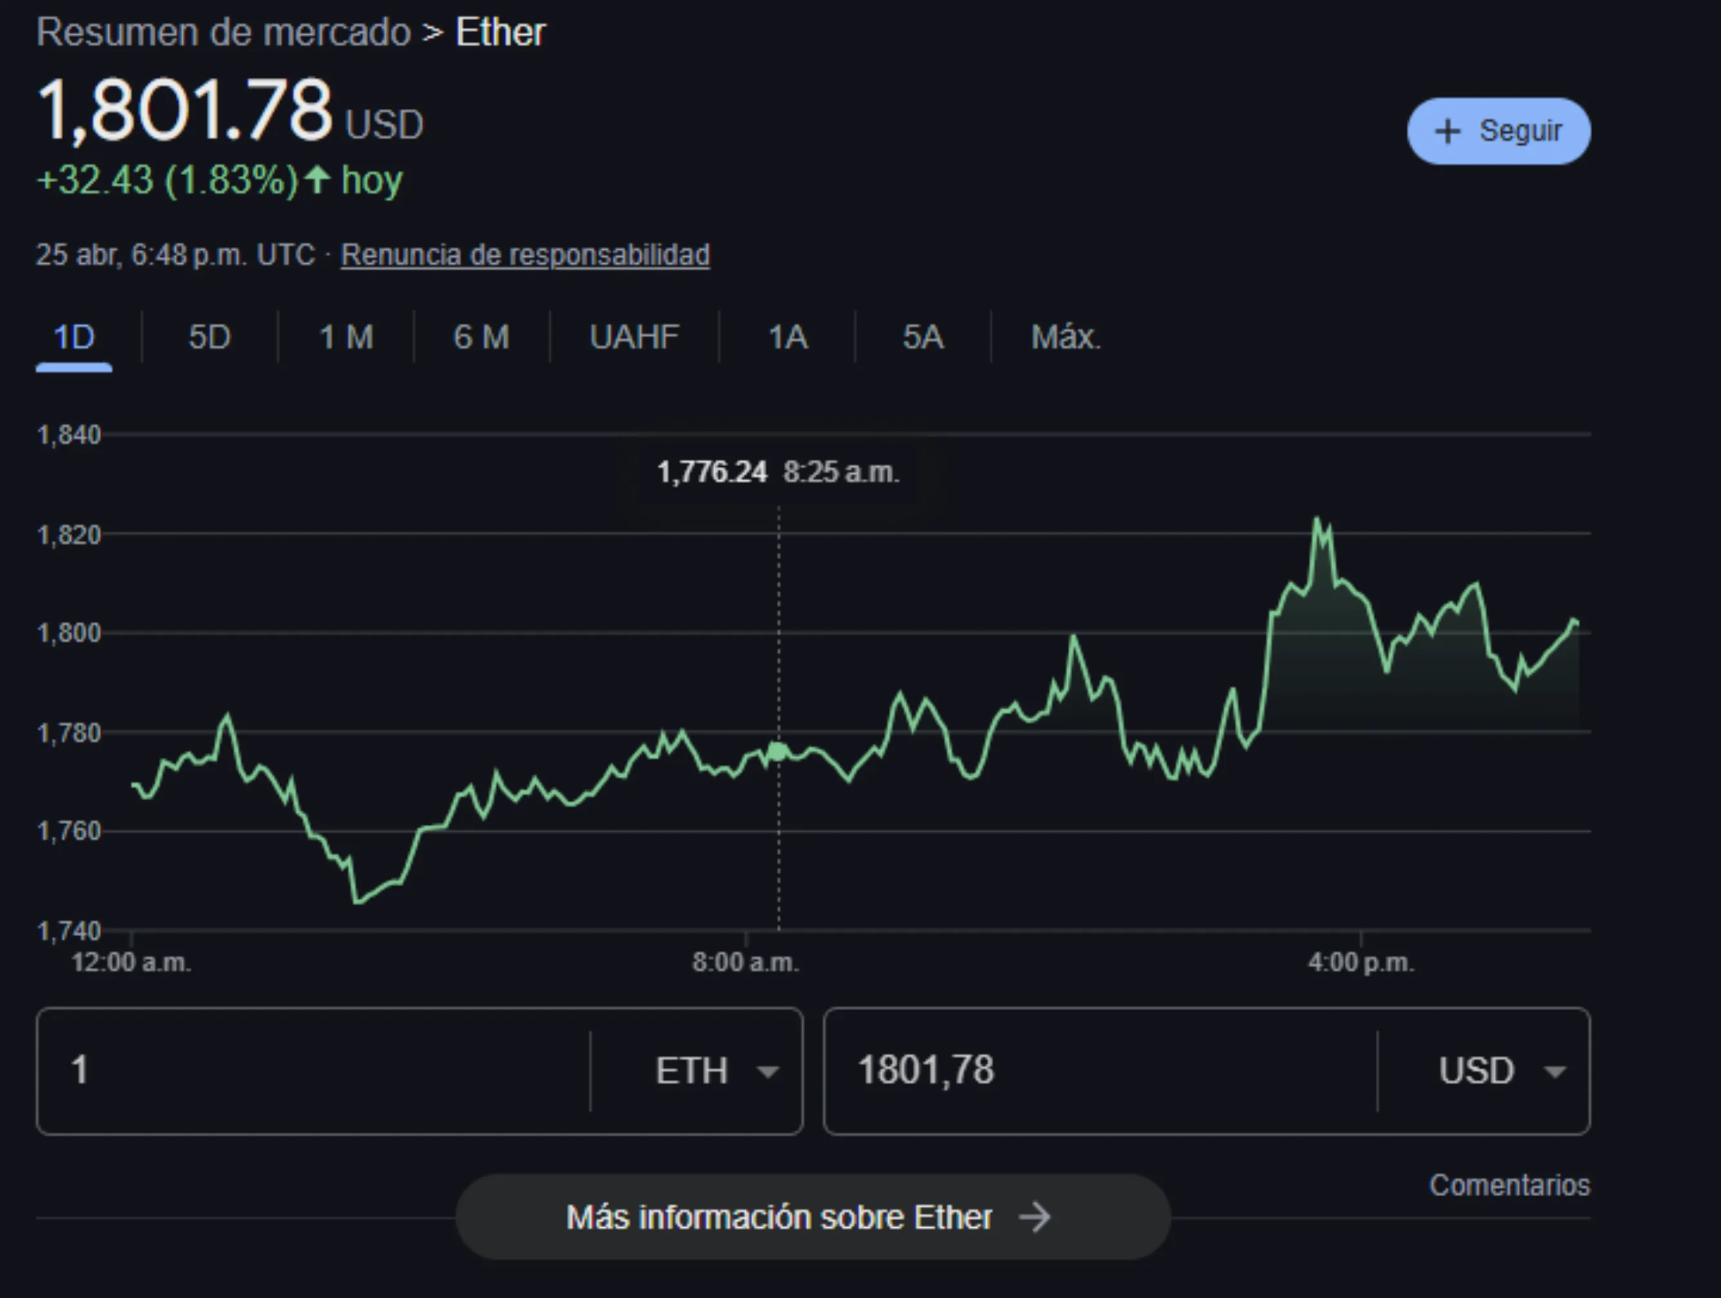Click the Comentarios link
Viewport: 1721px width, 1298px height.
point(1509,1185)
